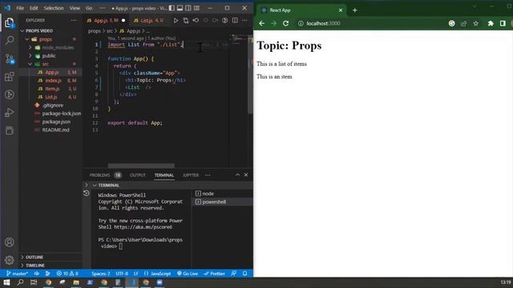This screenshot has width=513, height=288.
Task: Open notifications bell in status bar
Action: (244, 274)
